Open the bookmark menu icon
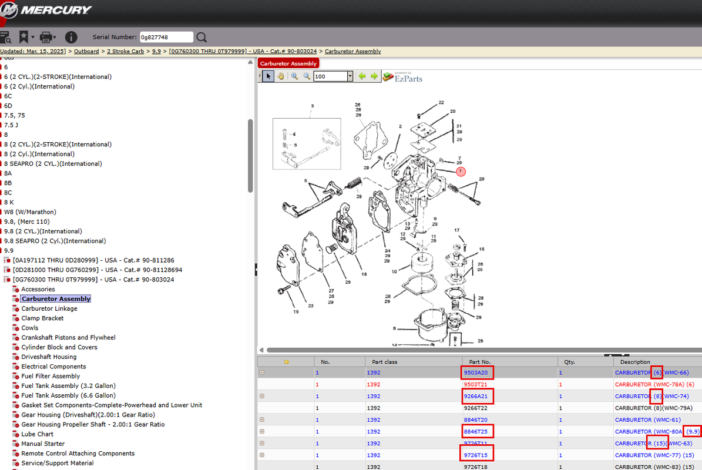The width and height of the screenshot is (702, 470). click(23, 36)
